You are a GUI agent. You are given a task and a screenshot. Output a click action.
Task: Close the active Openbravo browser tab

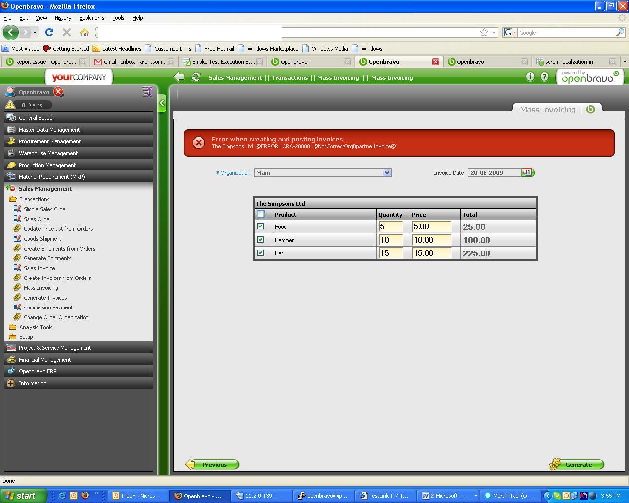point(436,62)
